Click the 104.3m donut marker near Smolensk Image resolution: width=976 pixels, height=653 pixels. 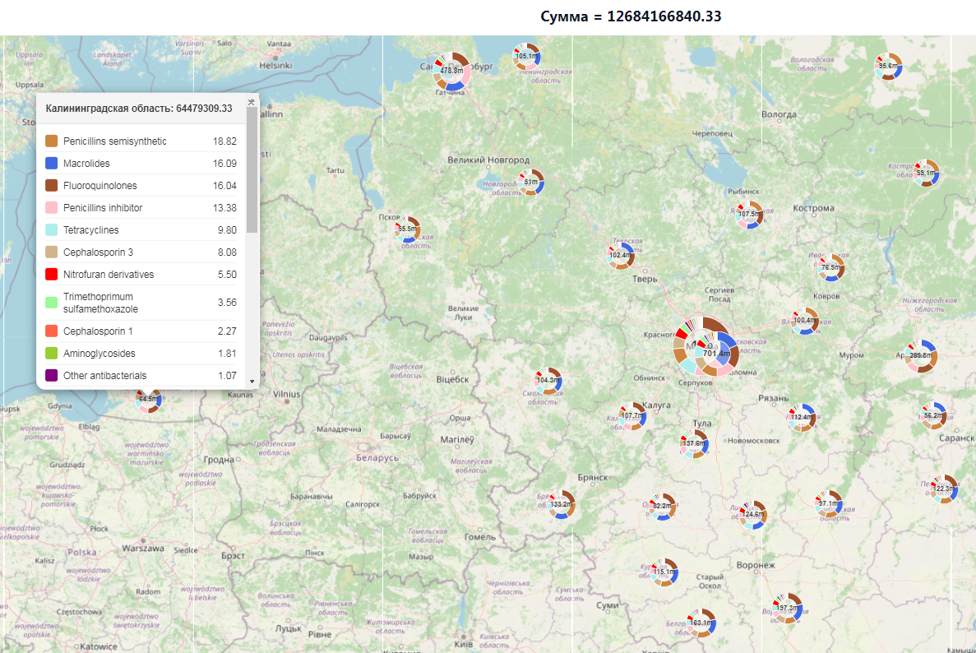548,381
